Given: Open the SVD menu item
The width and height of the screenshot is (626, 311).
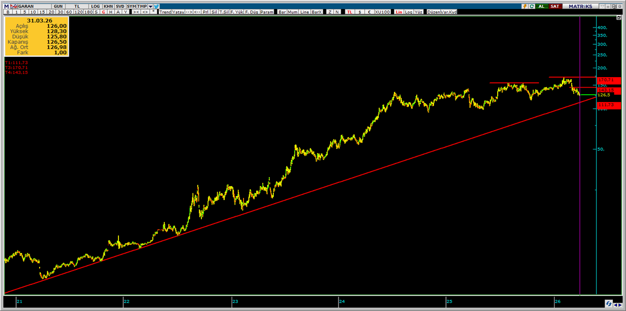Looking at the screenshot, I should click(x=119, y=5).
